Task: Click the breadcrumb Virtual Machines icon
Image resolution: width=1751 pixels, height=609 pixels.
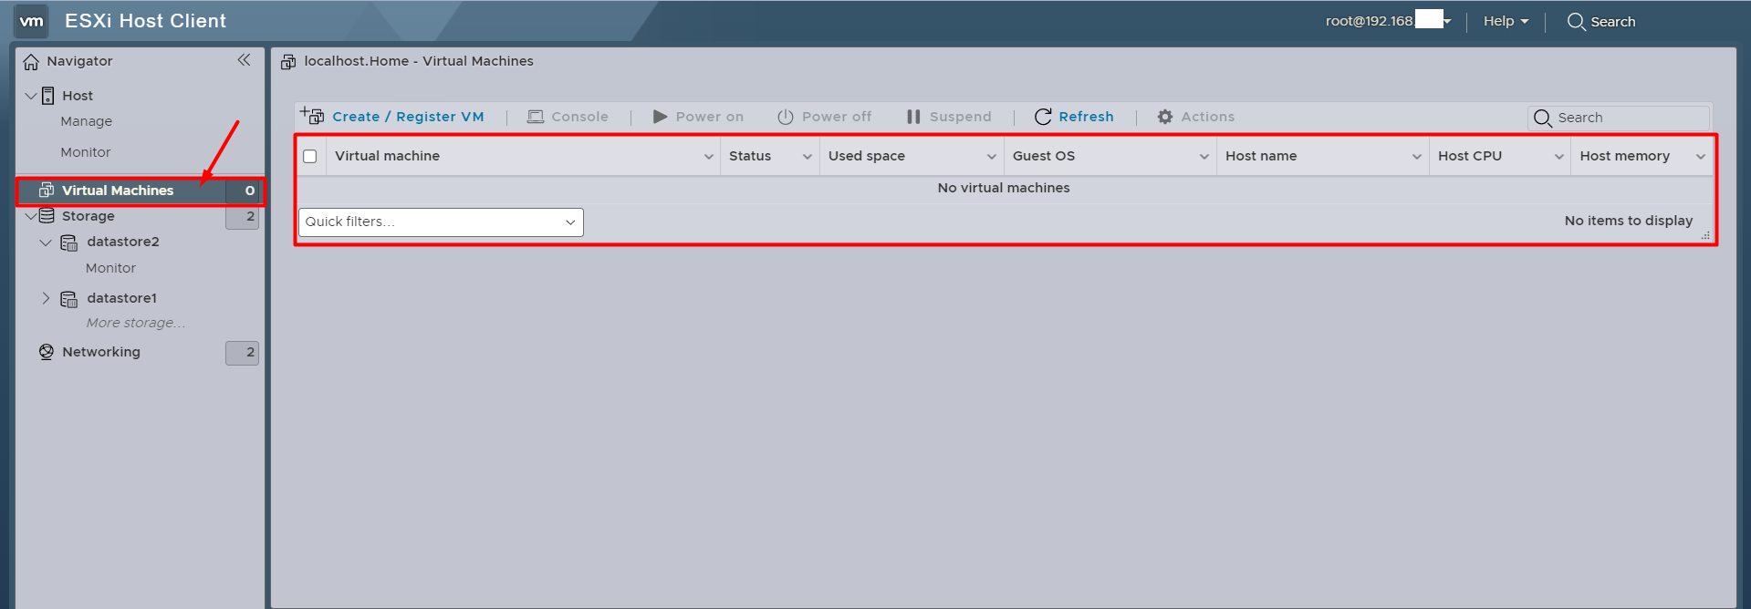Action: (x=288, y=62)
